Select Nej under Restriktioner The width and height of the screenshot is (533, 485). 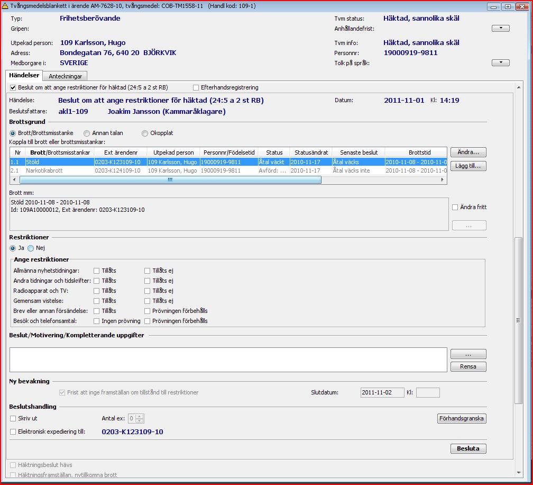[x=31, y=248]
